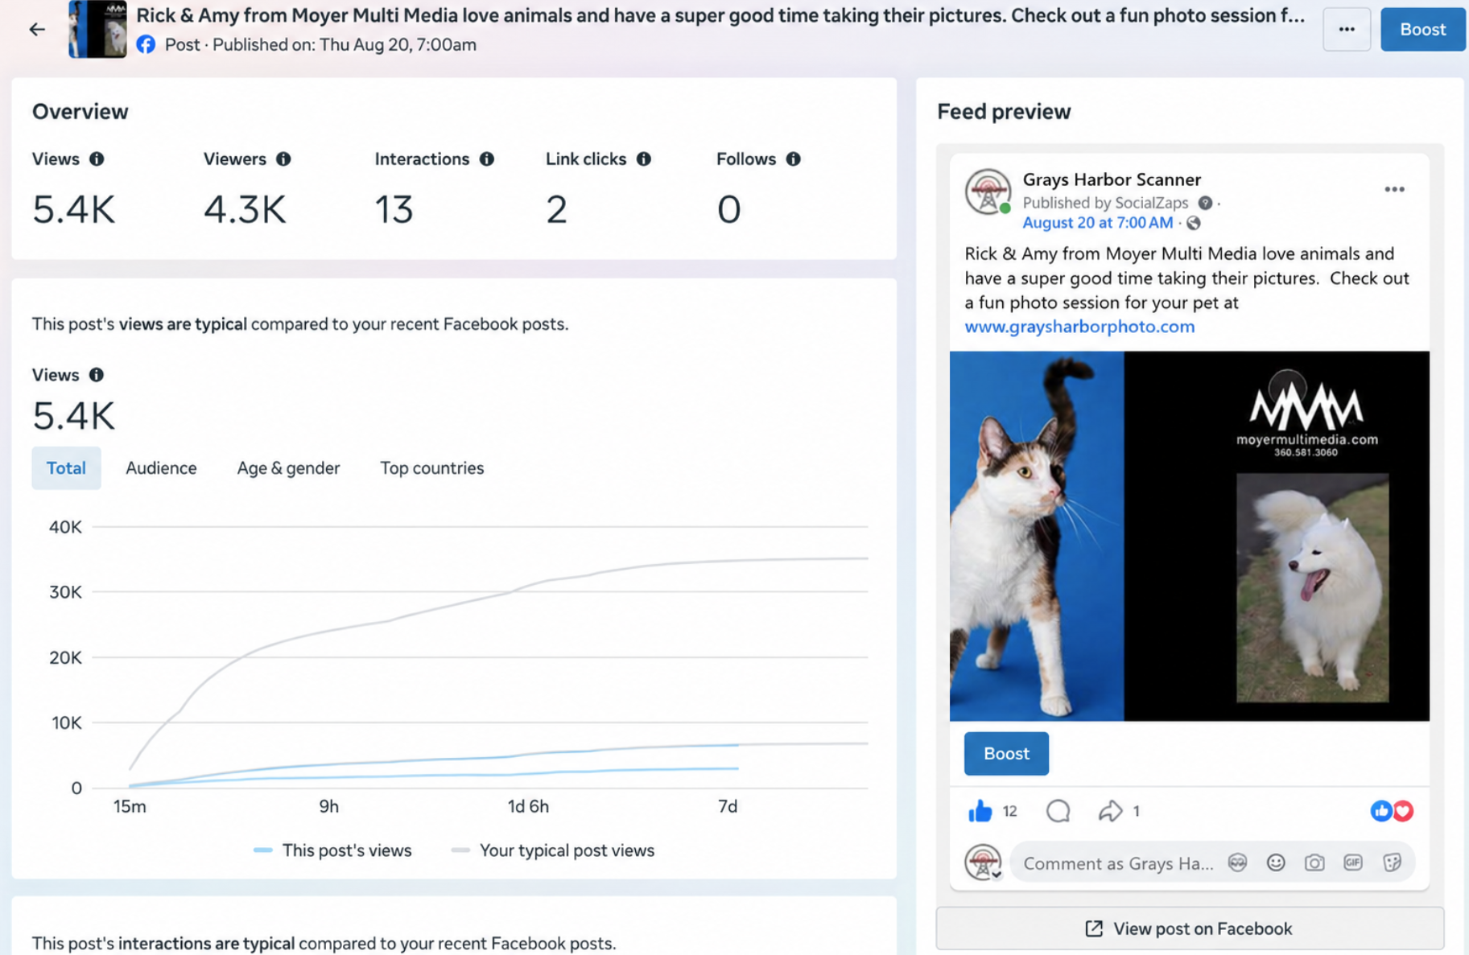Open feed preview post options ellipsis
This screenshot has height=955, width=1469.
coord(1394,190)
